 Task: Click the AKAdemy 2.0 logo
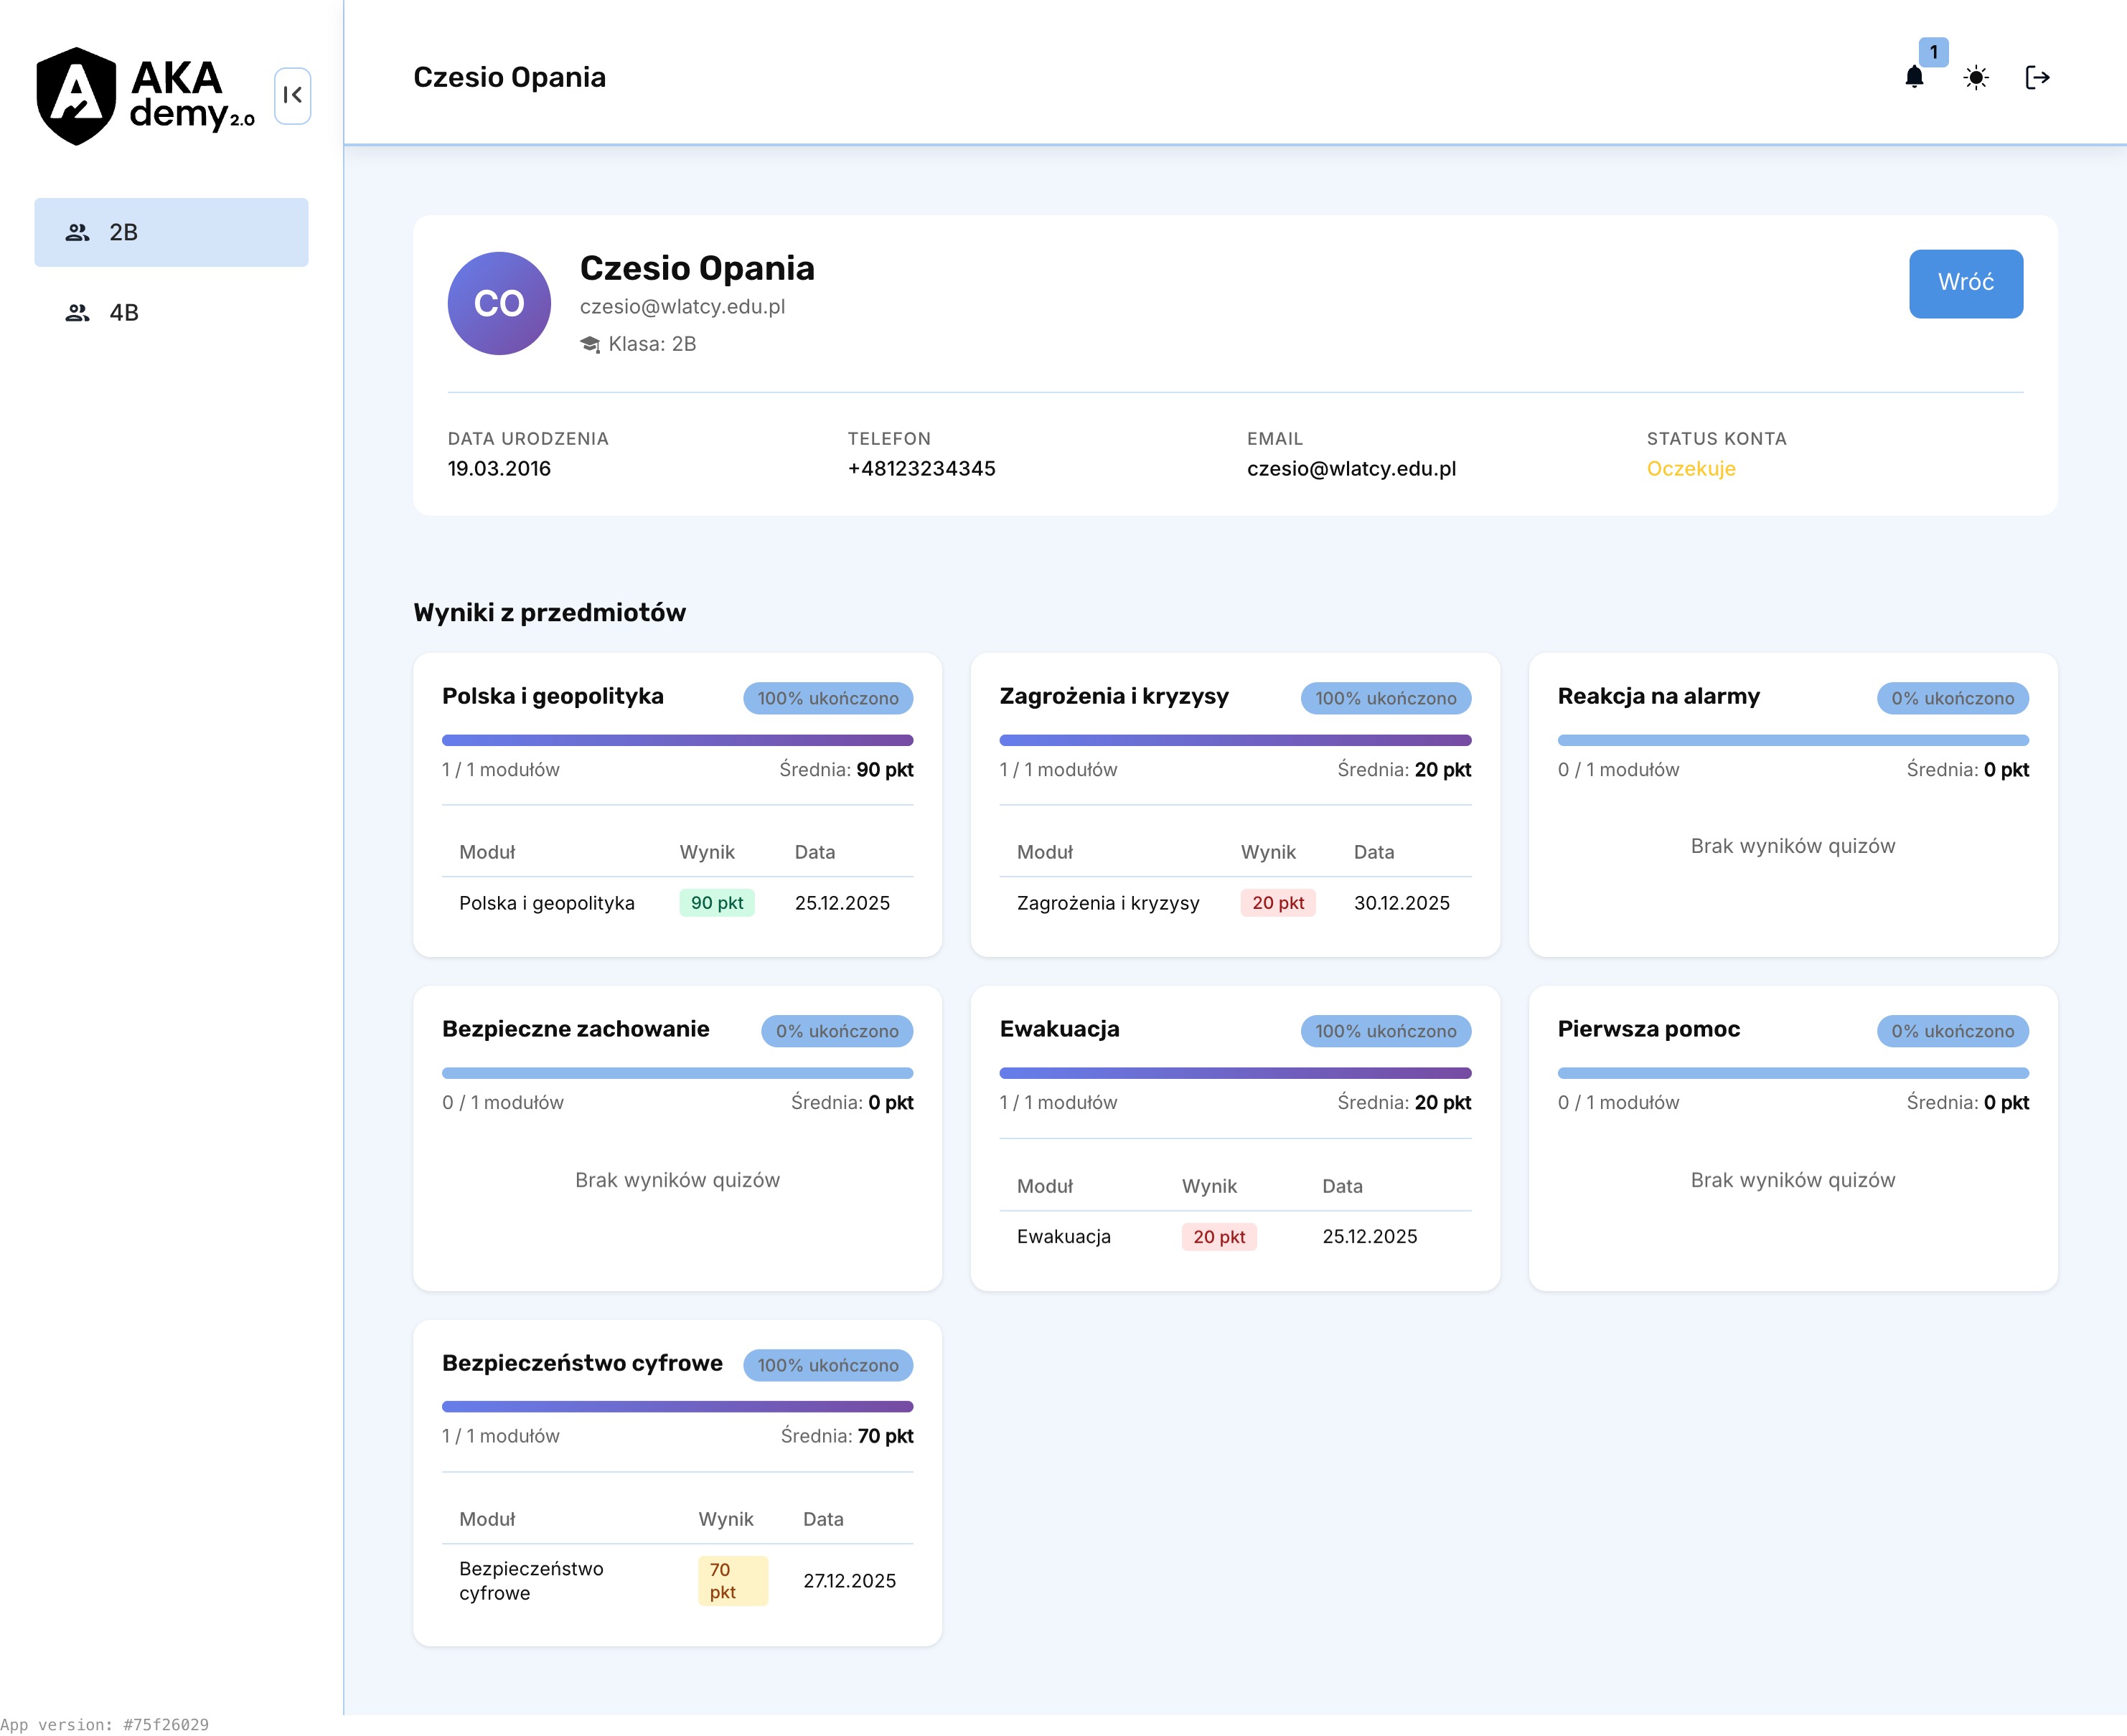pyautogui.click(x=145, y=96)
